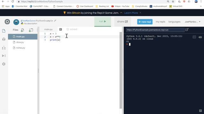The width and height of the screenshot is (204, 114).
Task: Open the multivariable.pdf bookmark
Action: (158, 6)
